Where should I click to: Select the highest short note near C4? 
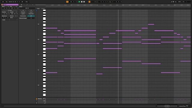pyautogui.click(x=151, y=24)
